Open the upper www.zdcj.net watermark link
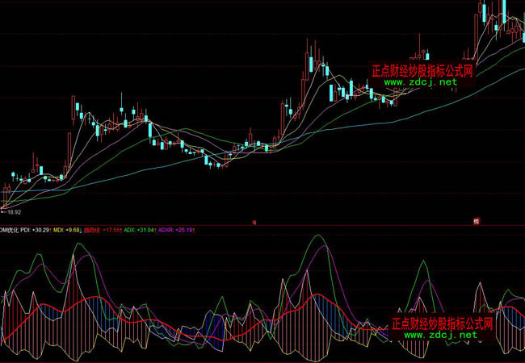The height and width of the screenshot is (363, 525). click(420, 82)
